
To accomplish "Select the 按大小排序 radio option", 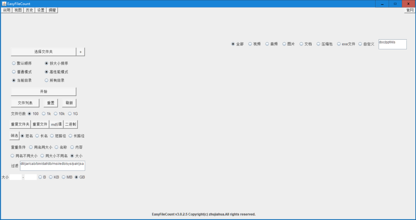I will [x=56, y=64].
